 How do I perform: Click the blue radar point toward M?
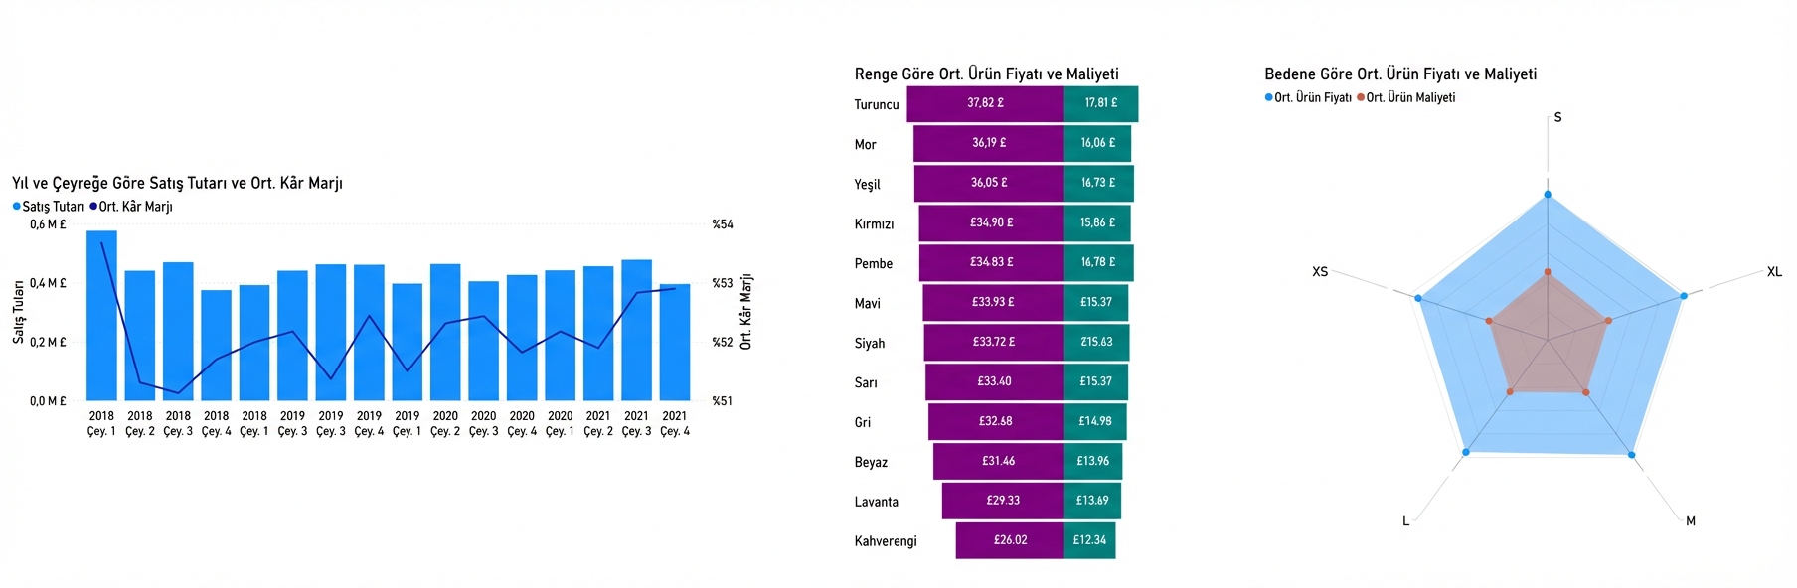coord(1631,455)
